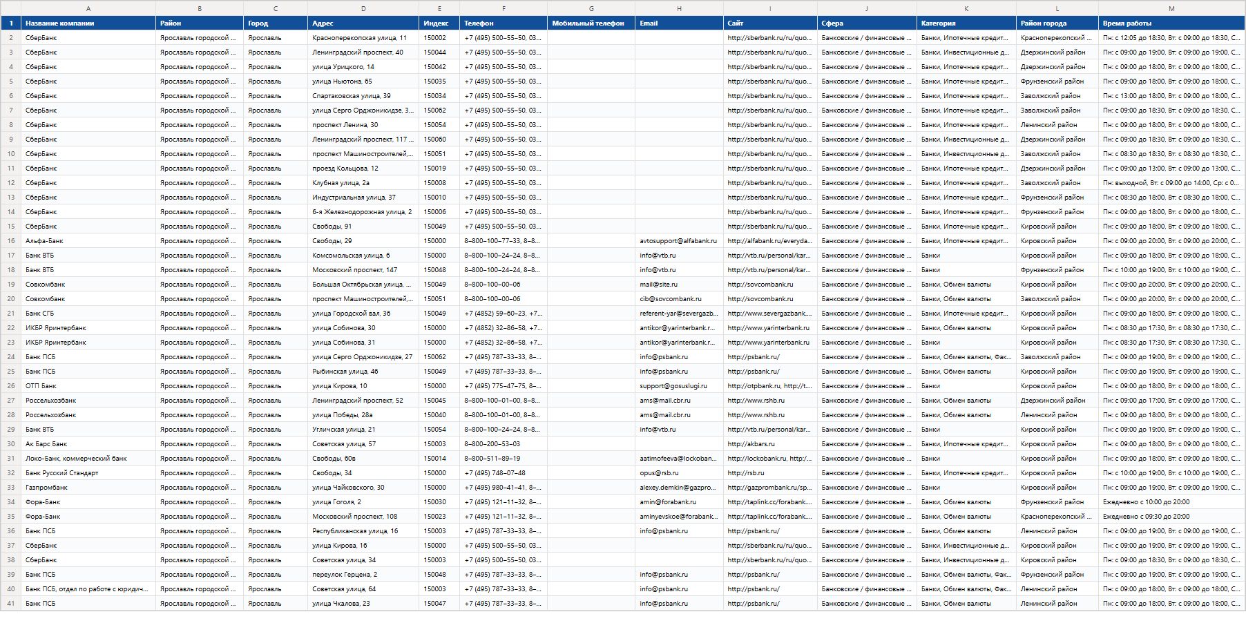Click hours 'Ежедневно с 09:30 до 20:00'

pos(1171,517)
